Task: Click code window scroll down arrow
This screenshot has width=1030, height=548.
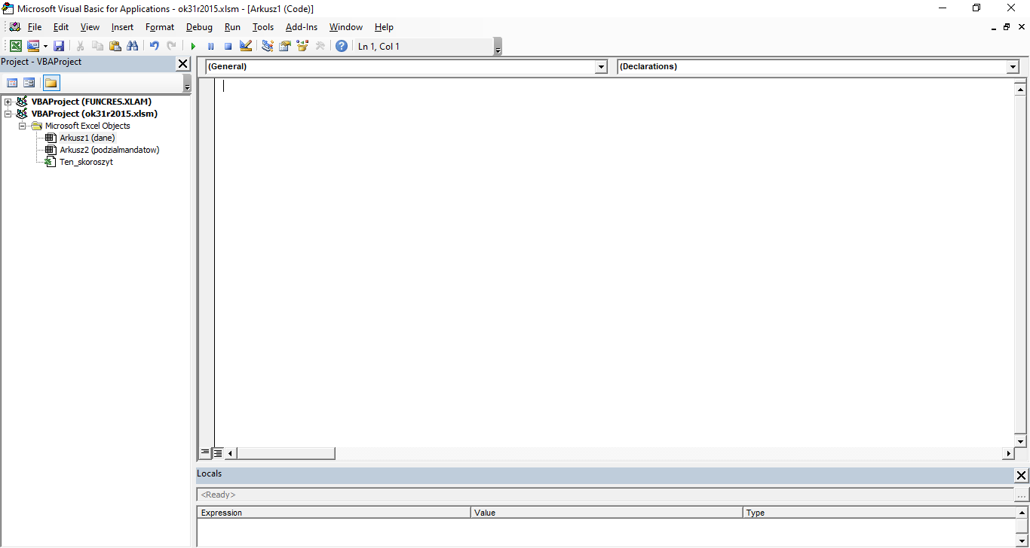Action: pyautogui.click(x=1020, y=441)
